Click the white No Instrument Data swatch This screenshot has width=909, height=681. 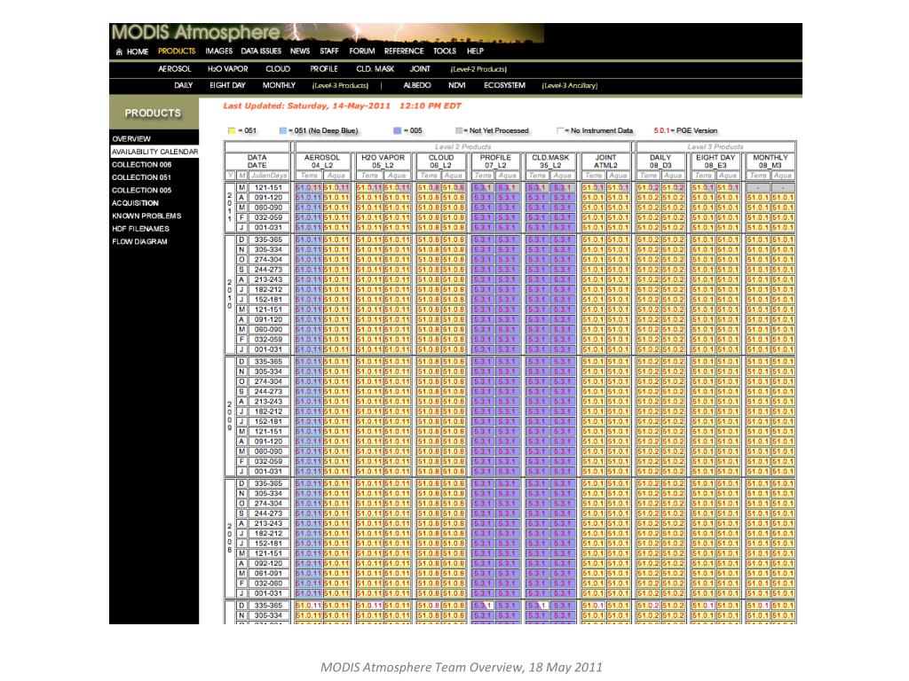pos(560,131)
